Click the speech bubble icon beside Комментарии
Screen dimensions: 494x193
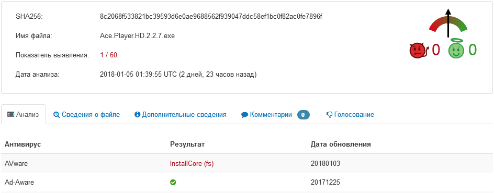[x=245, y=115]
